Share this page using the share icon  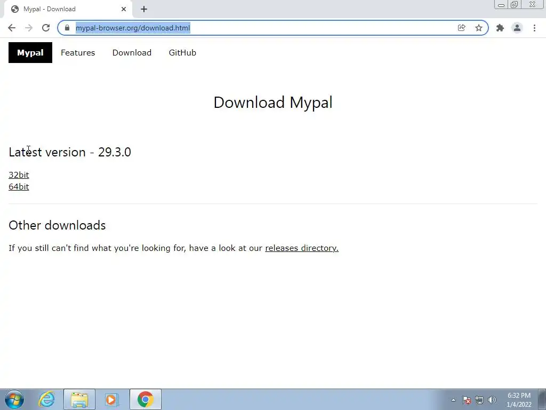tap(461, 28)
